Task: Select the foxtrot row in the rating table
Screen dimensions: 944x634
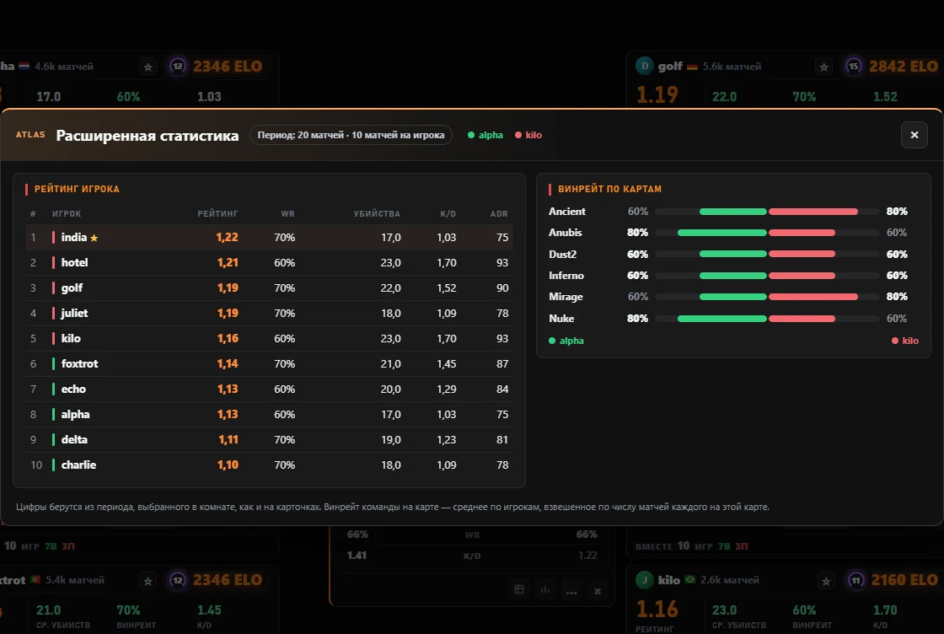Action: click(x=269, y=363)
